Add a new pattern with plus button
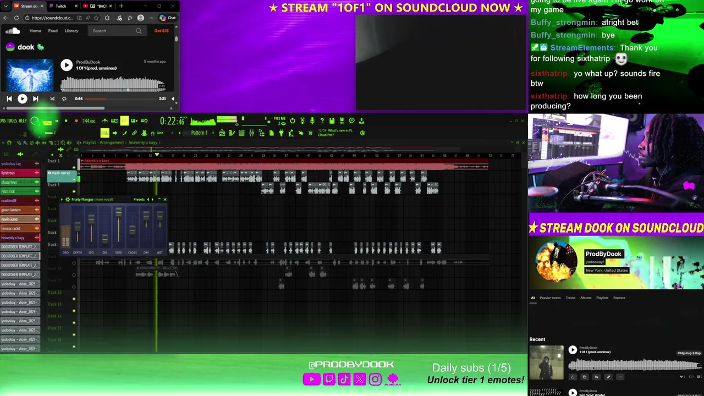This screenshot has height=396, width=704. (213, 133)
